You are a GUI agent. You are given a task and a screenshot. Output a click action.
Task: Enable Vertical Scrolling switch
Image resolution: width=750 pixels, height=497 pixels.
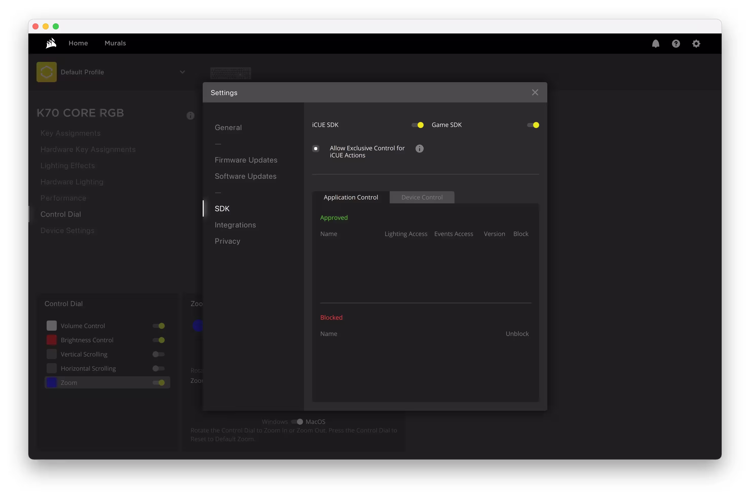pyautogui.click(x=159, y=354)
